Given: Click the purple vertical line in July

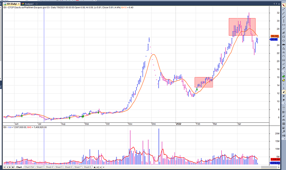Looking at the screenshot, I should pyautogui.click(x=44, y=62).
